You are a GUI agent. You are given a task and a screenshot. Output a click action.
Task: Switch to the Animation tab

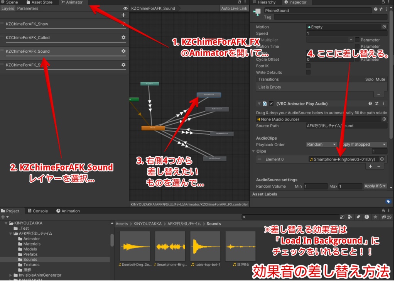pos(68,211)
